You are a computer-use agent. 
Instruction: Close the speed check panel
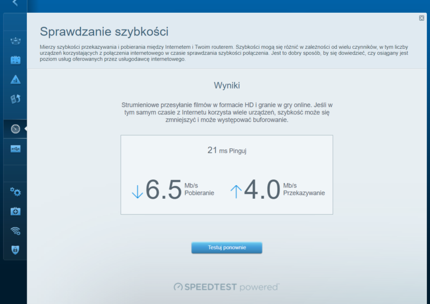[x=421, y=18]
